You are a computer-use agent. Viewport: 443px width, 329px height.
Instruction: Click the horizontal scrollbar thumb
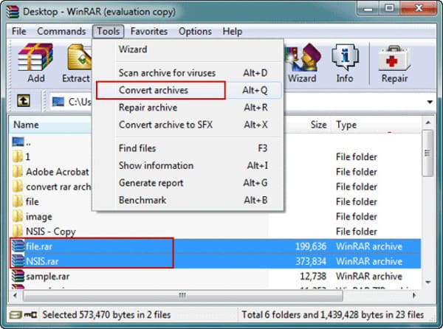tap(183, 295)
